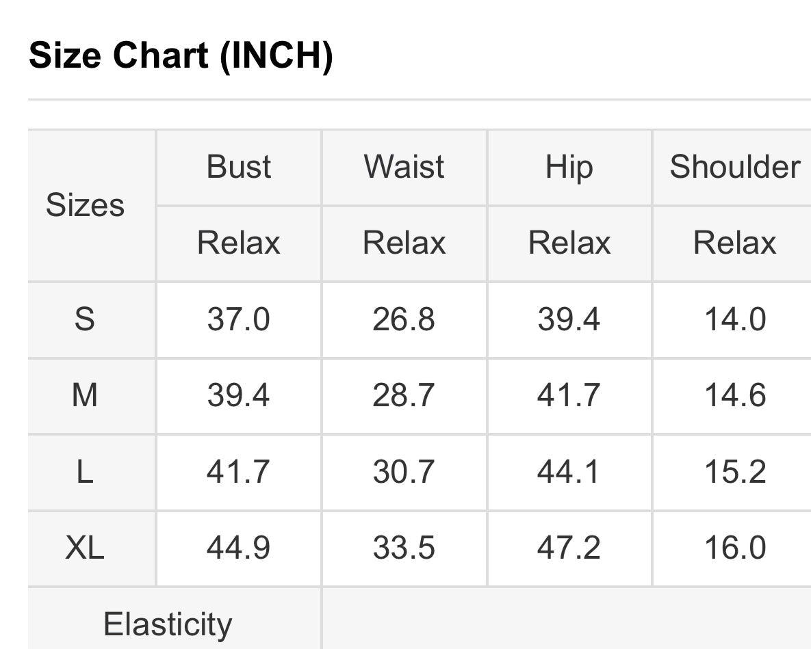
Task: Click the Bust column header
Action: 239,167
